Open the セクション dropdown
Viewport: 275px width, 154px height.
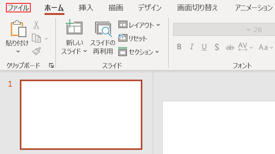pos(139,52)
